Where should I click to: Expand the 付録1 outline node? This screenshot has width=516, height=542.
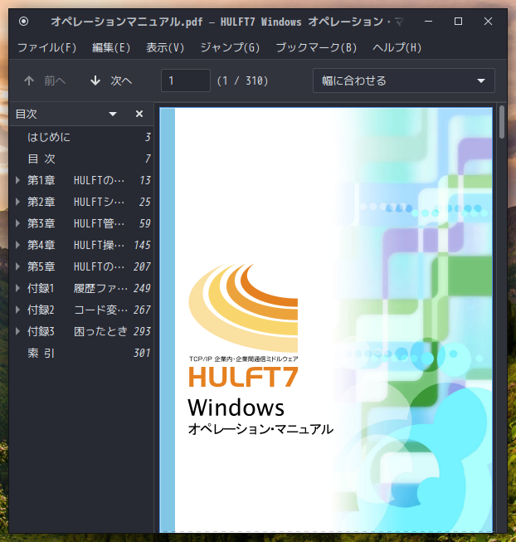[x=17, y=288]
